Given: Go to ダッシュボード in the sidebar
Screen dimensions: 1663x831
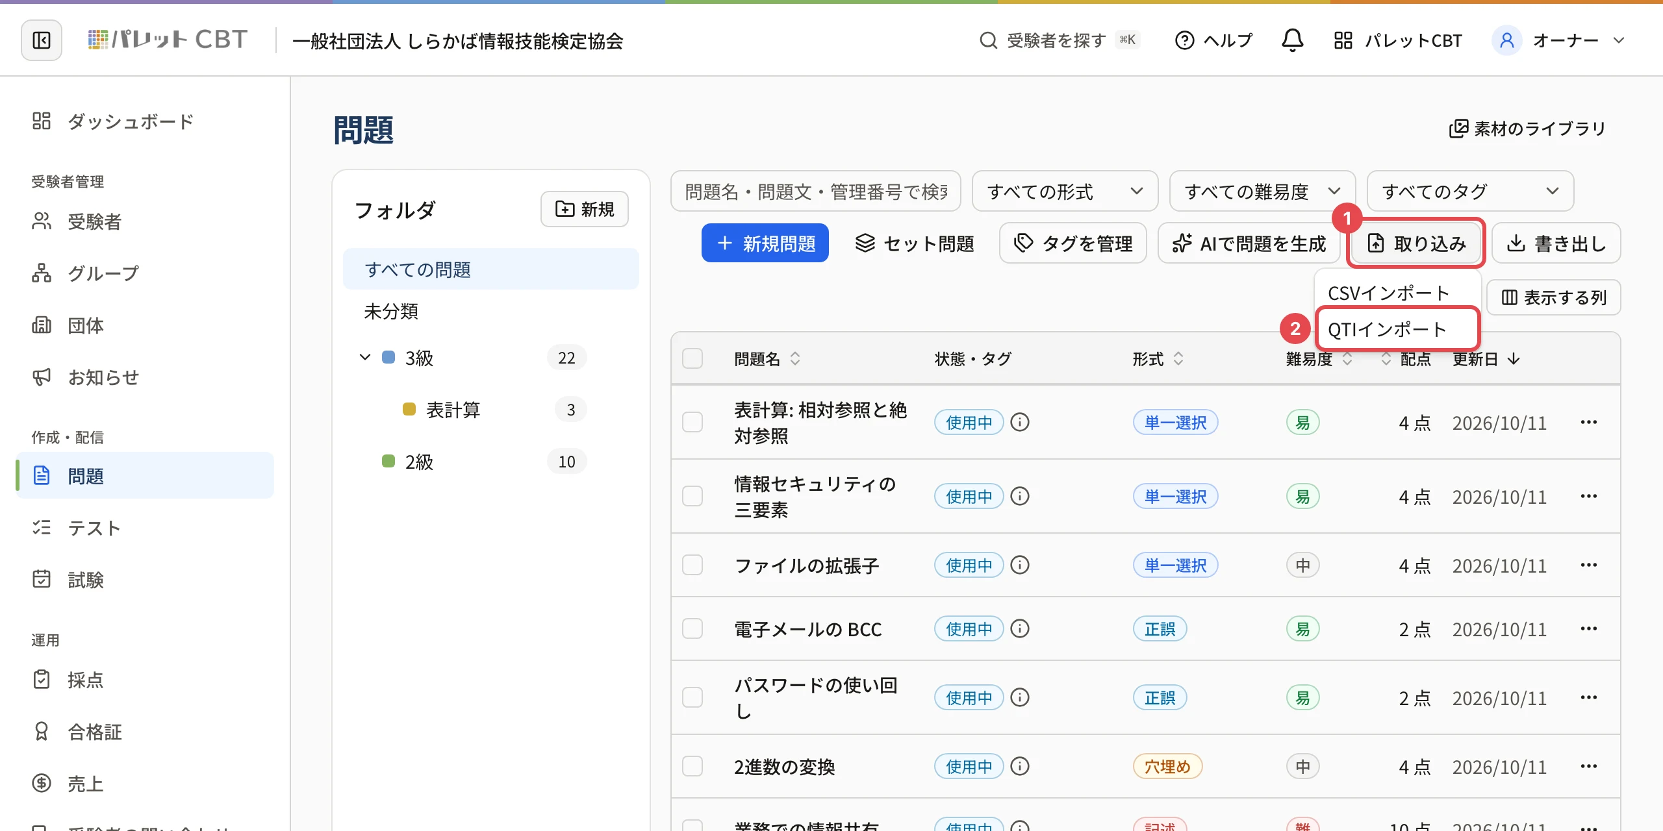Looking at the screenshot, I should click(x=144, y=121).
